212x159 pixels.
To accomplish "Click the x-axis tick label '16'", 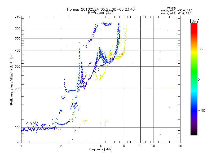I will tap(180, 146).
